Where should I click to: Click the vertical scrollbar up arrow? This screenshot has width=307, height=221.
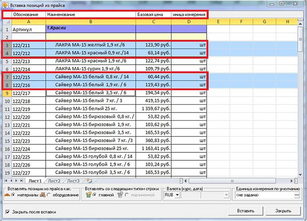[x=300, y=24]
